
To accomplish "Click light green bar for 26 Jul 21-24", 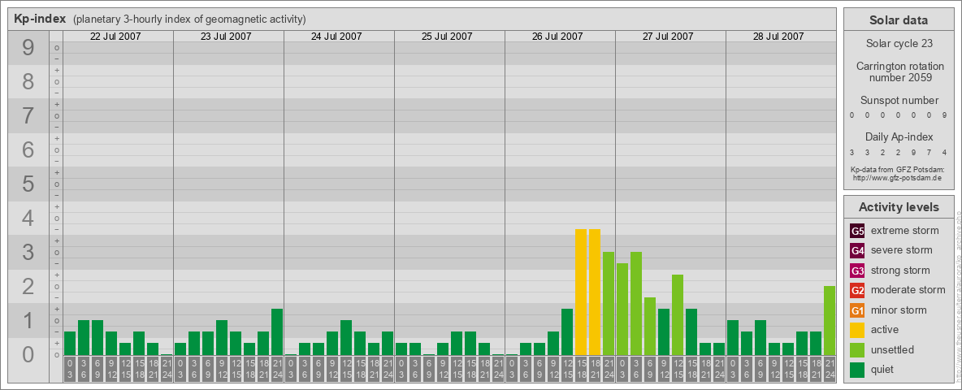I will [x=608, y=304].
